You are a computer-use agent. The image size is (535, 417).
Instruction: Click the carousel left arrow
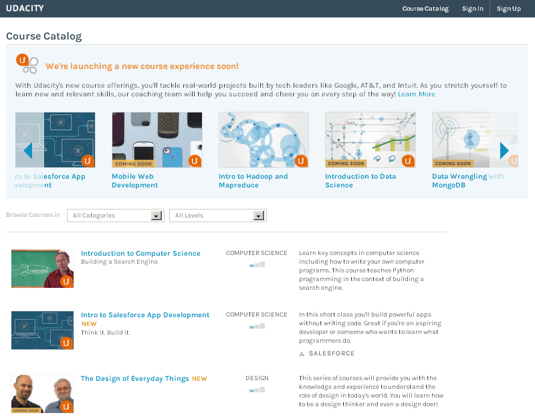pyautogui.click(x=28, y=151)
